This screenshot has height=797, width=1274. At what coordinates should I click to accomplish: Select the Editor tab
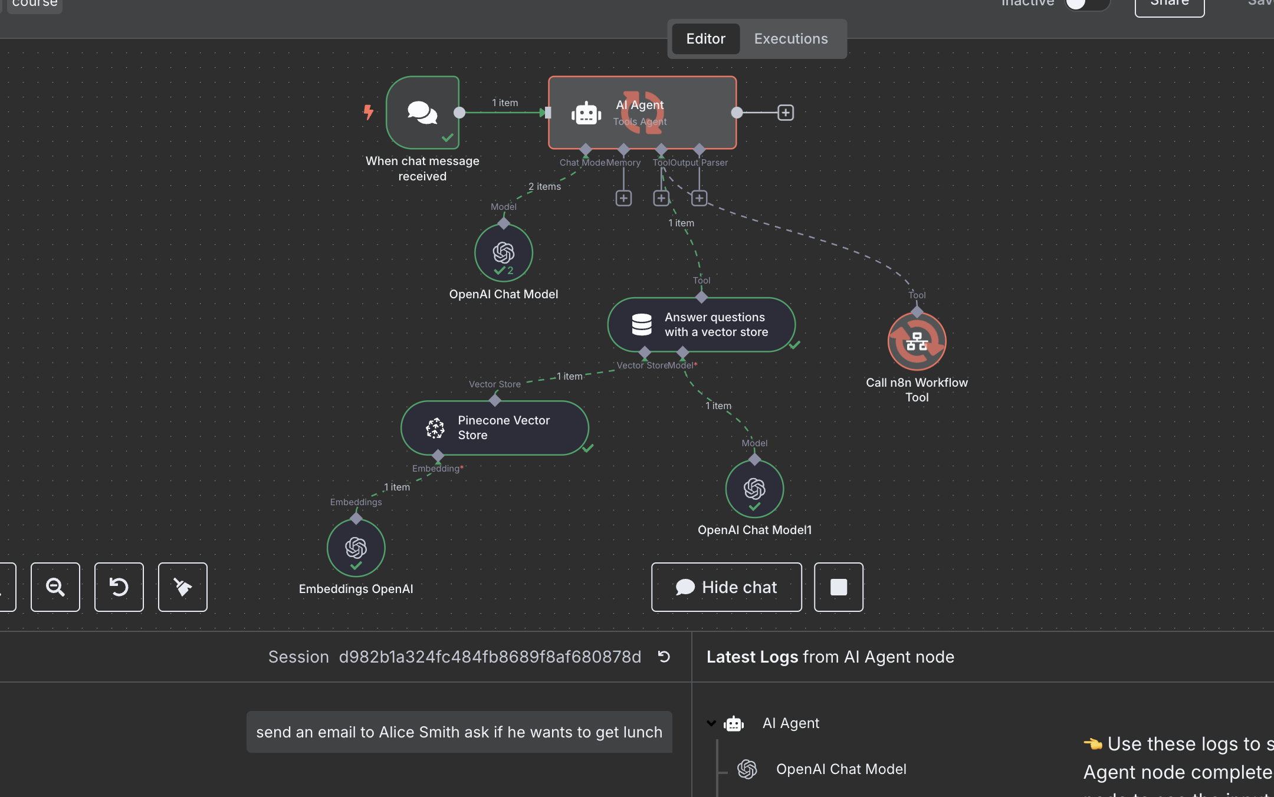[x=705, y=39]
